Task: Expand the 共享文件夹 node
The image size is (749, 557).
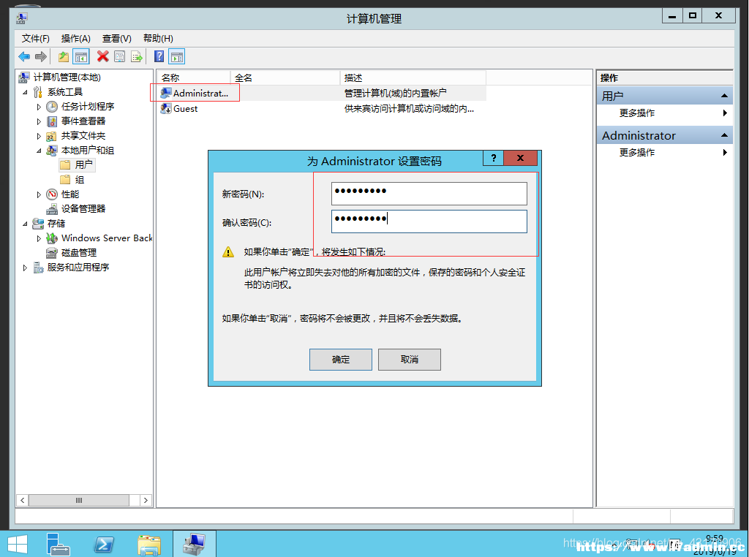Action: point(39,137)
